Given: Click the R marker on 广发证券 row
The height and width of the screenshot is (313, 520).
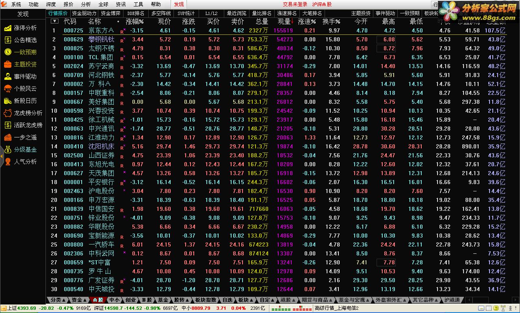Looking at the screenshot, I should (x=122, y=281).
